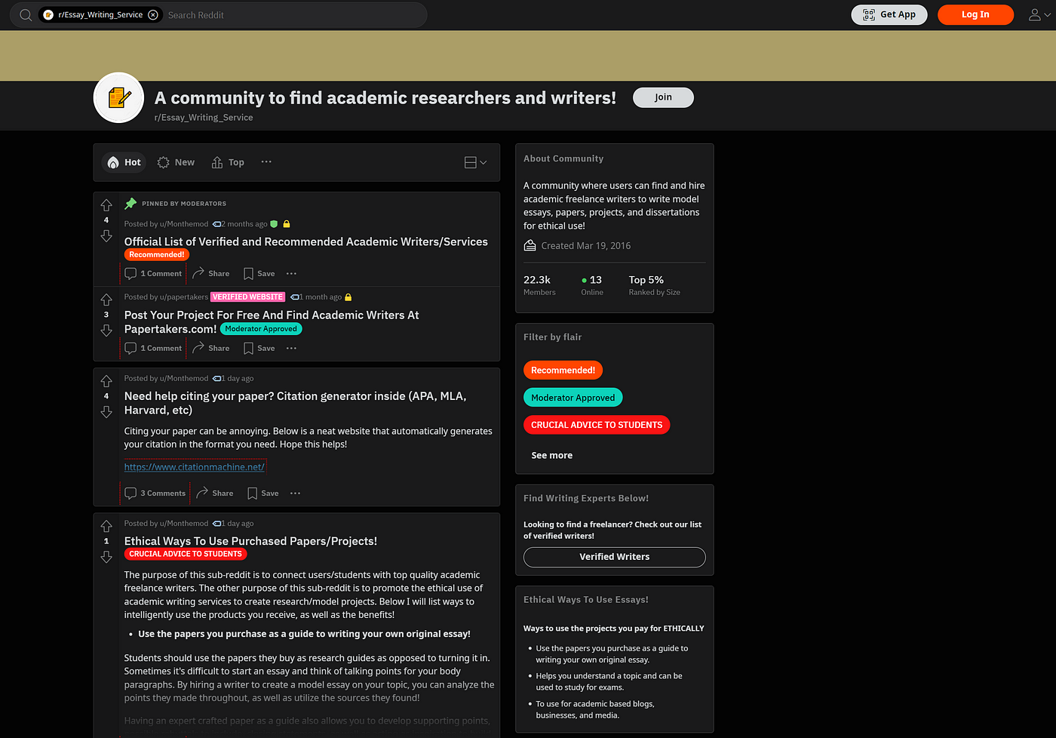Open the card view layout dropdown

(475, 162)
